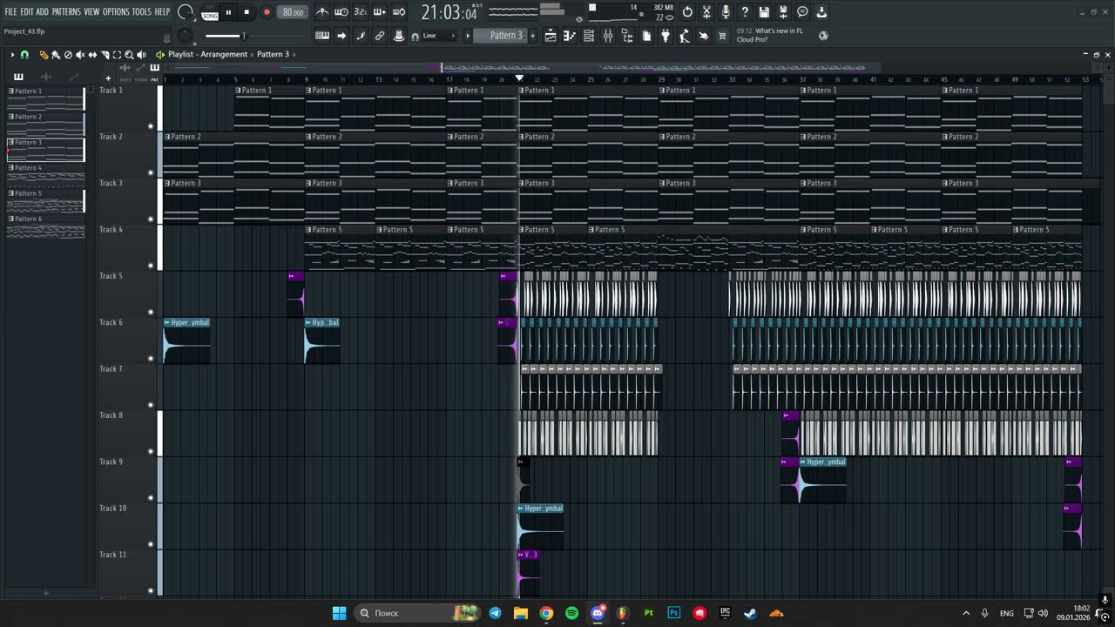1115x627 pixels.
Task: Mute Track 1 with its dot
Action: 151,126
